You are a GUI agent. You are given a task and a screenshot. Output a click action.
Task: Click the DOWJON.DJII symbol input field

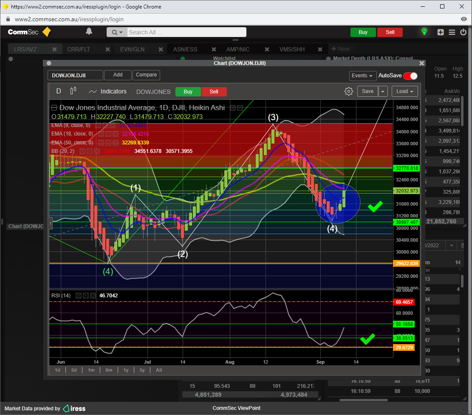pos(75,75)
